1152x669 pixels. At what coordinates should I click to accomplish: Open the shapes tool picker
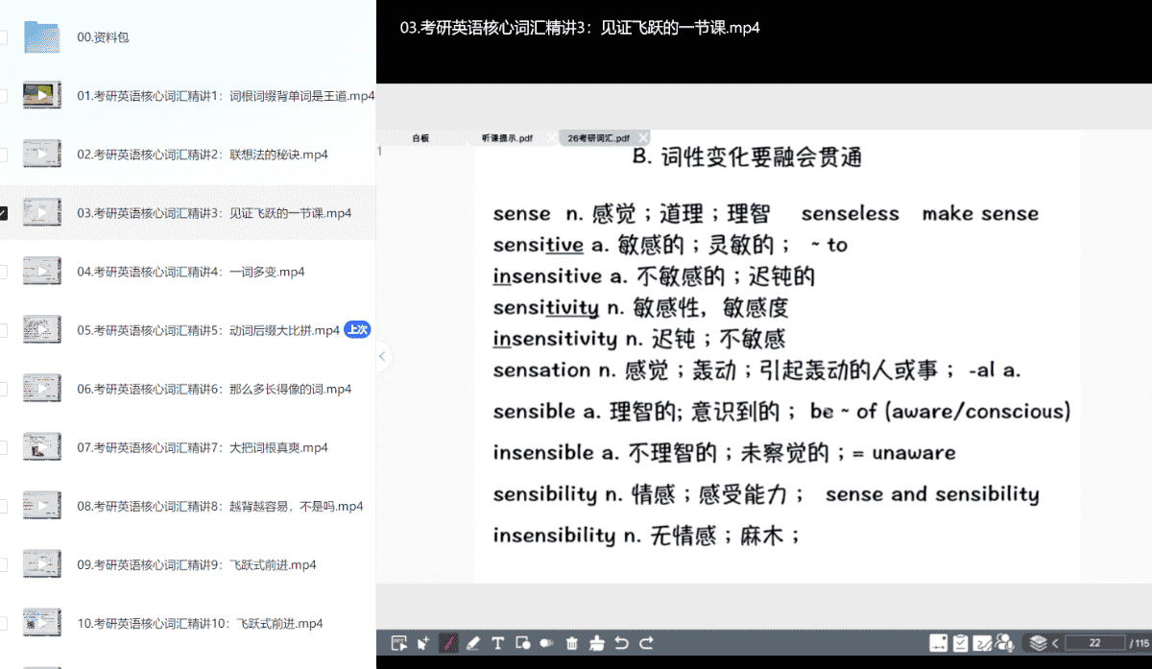pyautogui.click(x=522, y=643)
